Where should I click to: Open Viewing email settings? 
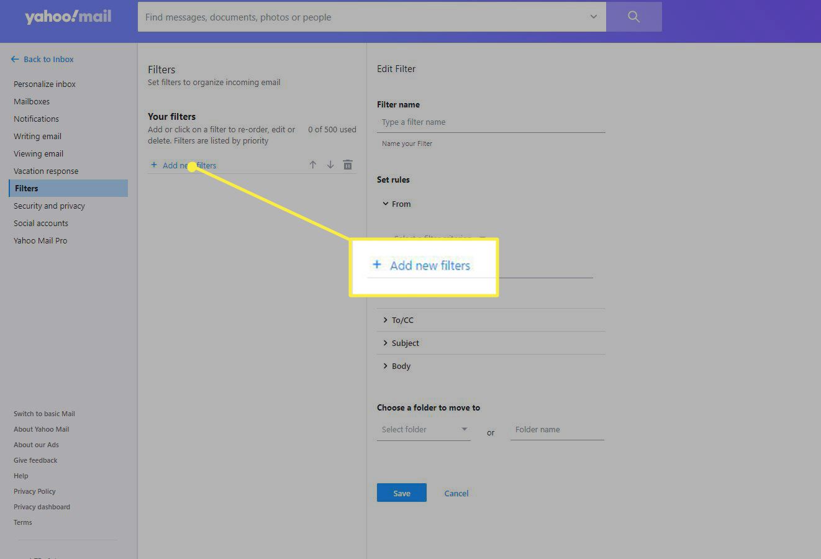39,153
